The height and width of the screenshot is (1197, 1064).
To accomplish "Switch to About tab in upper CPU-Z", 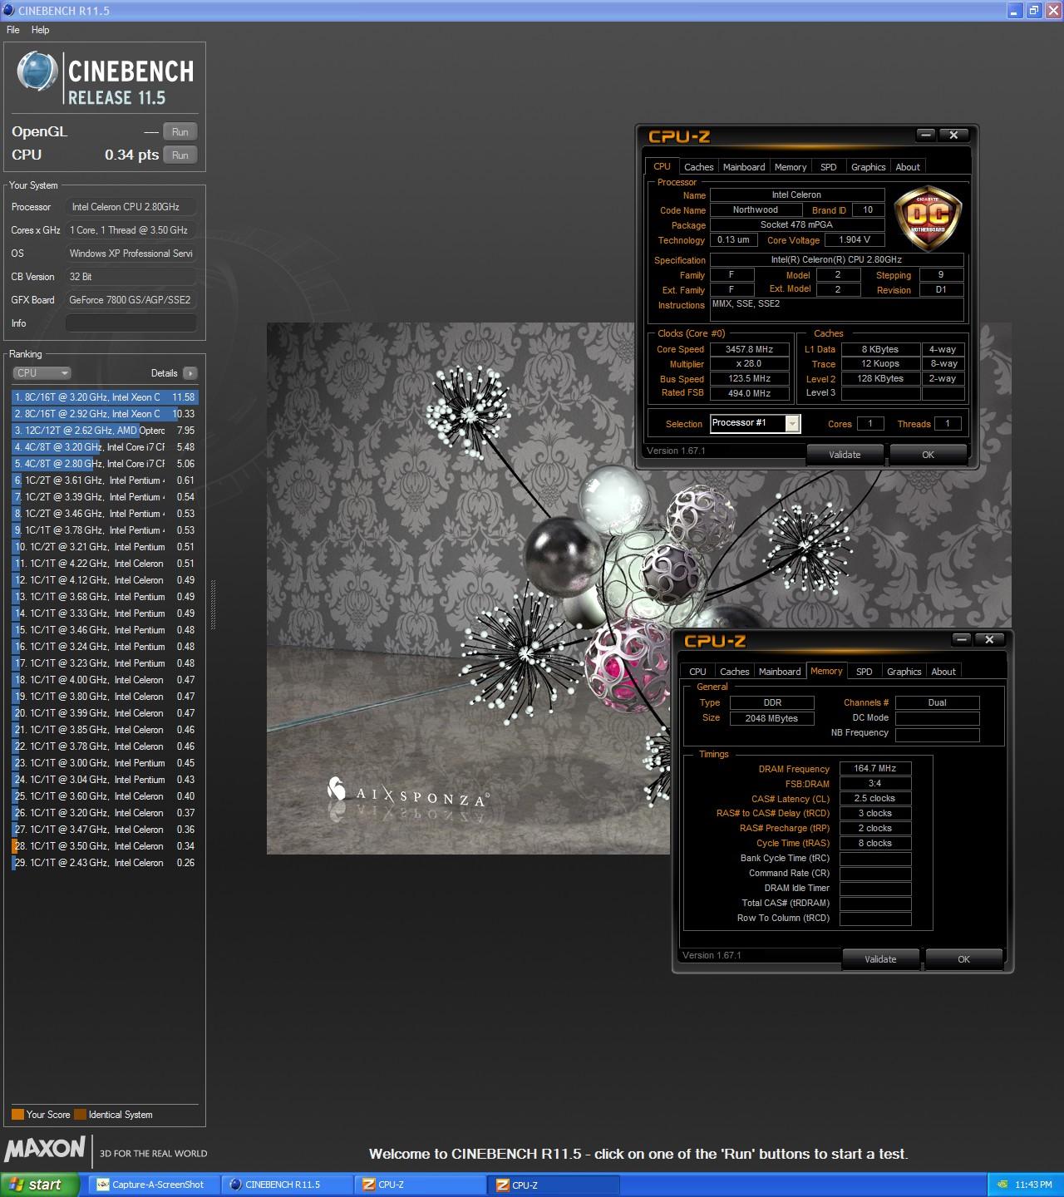I will point(908,167).
